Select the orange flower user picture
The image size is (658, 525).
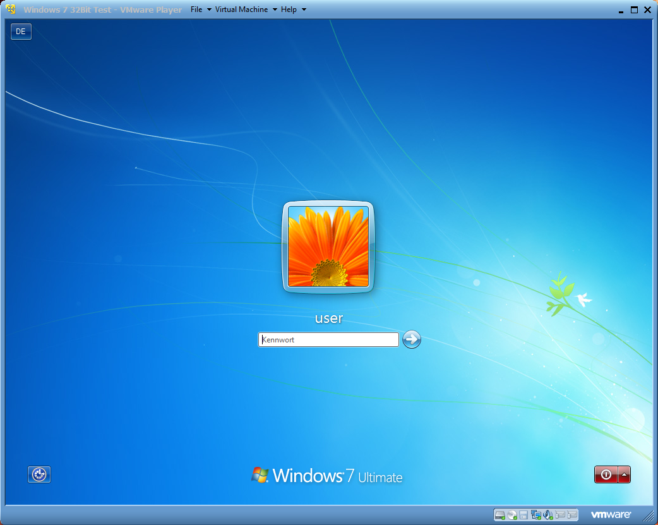click(328, 246)
